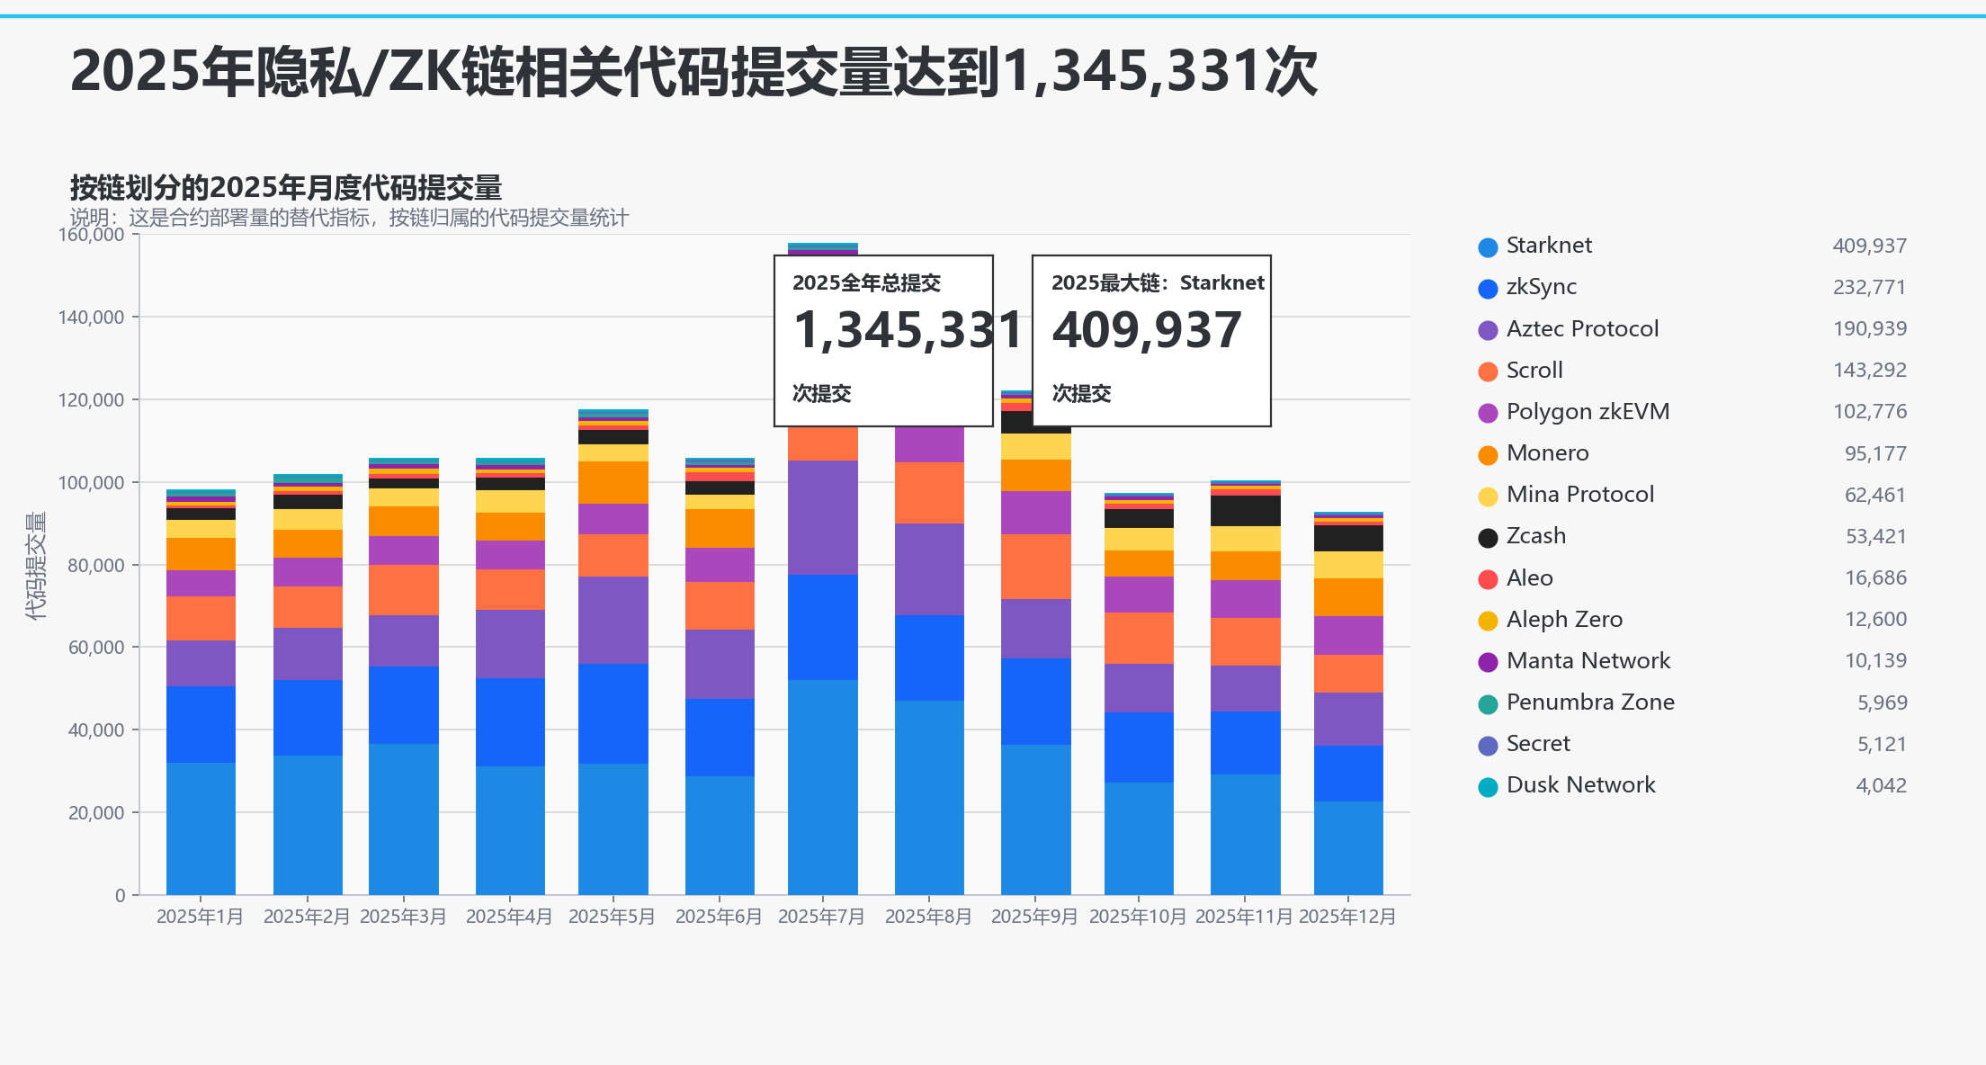Click the 2025年1月 axis label

click(200, 917)
